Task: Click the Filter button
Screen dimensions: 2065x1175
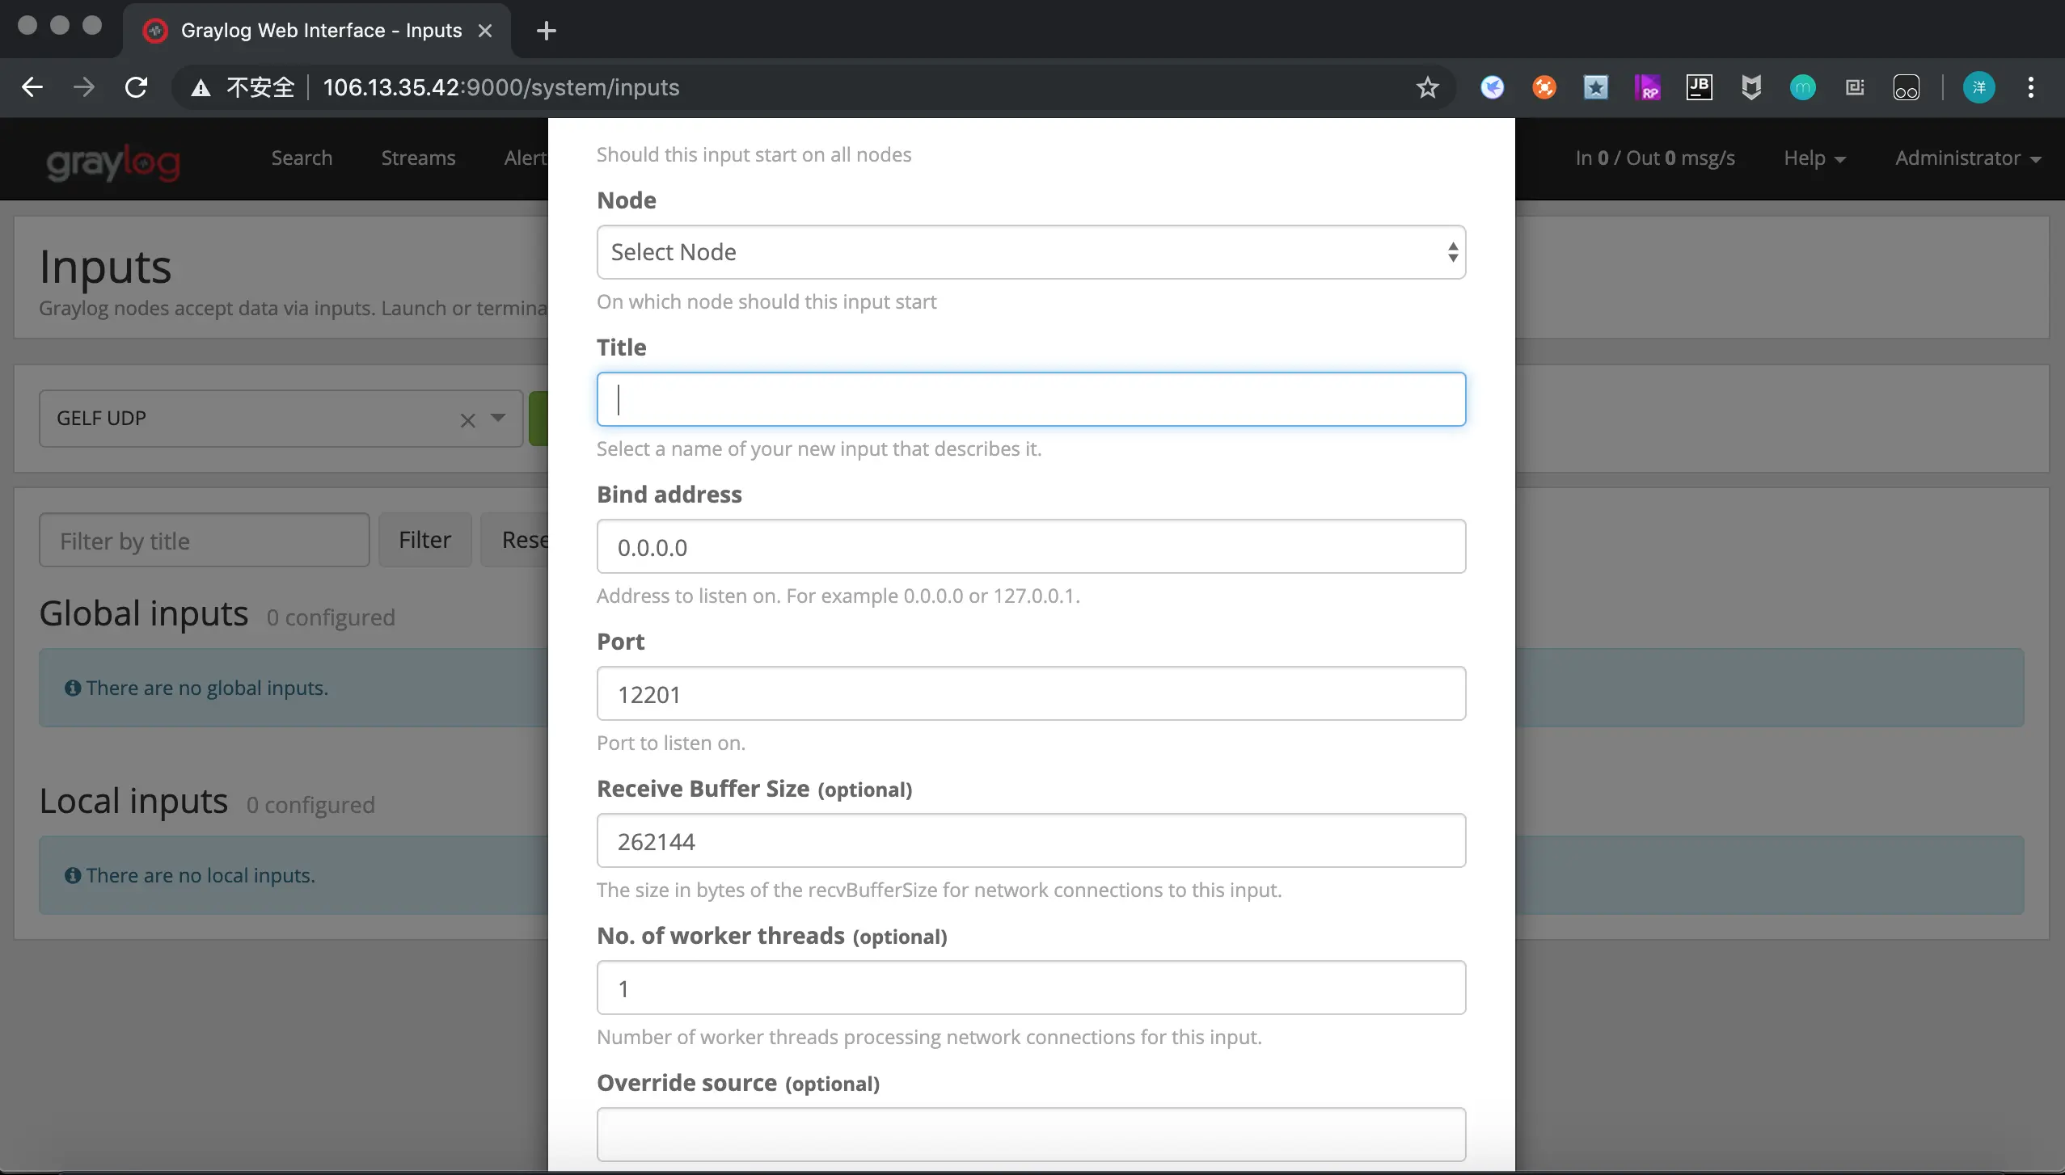Action: (424, 540)
